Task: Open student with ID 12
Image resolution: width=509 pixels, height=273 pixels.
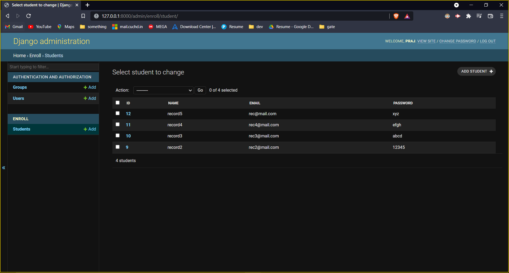Action: 128,114
